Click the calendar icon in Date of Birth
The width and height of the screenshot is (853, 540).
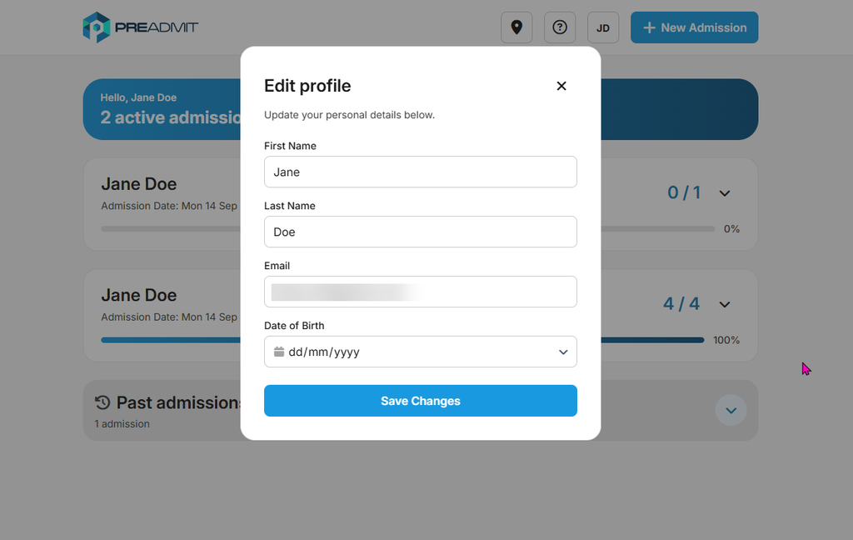(x=279, y=352)
